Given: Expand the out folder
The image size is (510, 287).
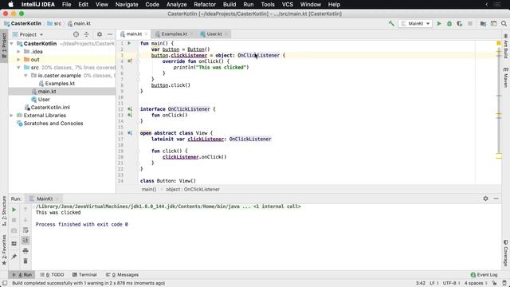Looking at the screenshot, I should coord(18,60).
